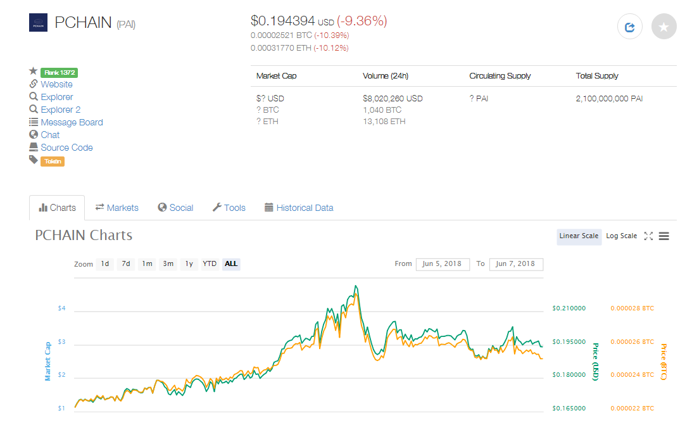Viewport: 692px width, 425px height.
Task: Open the Explorer link
Action: coord(57,97)
